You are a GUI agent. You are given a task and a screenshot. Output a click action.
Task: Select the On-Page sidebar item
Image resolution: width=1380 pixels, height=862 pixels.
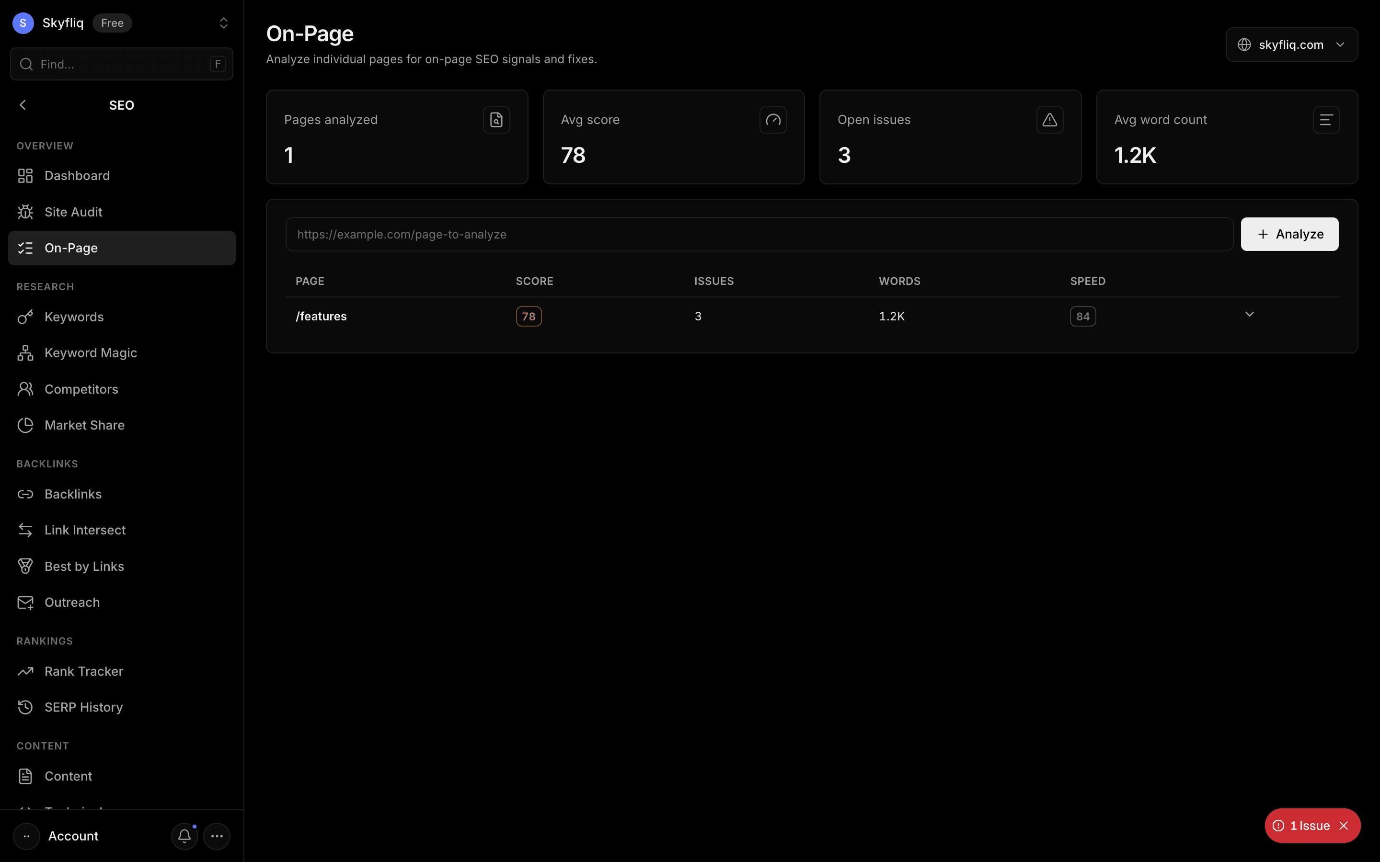121,248
